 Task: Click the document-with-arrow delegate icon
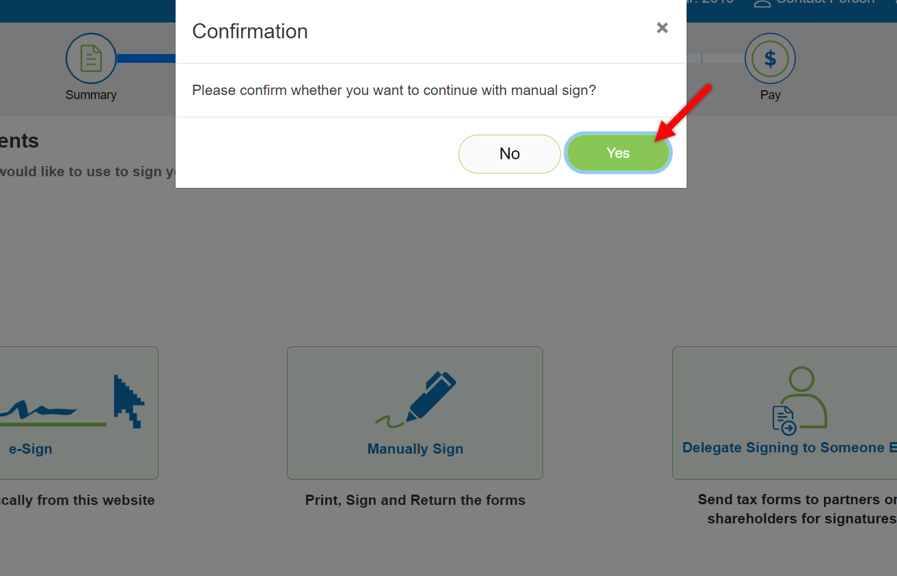[785, 420]
